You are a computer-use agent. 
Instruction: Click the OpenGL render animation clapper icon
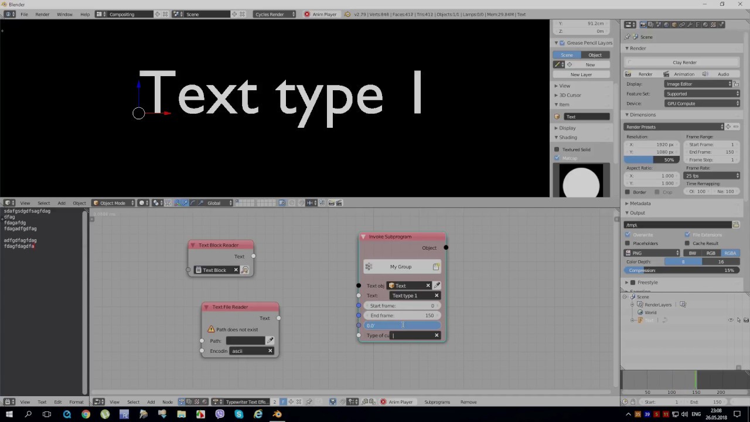click(x=339, y=203)
